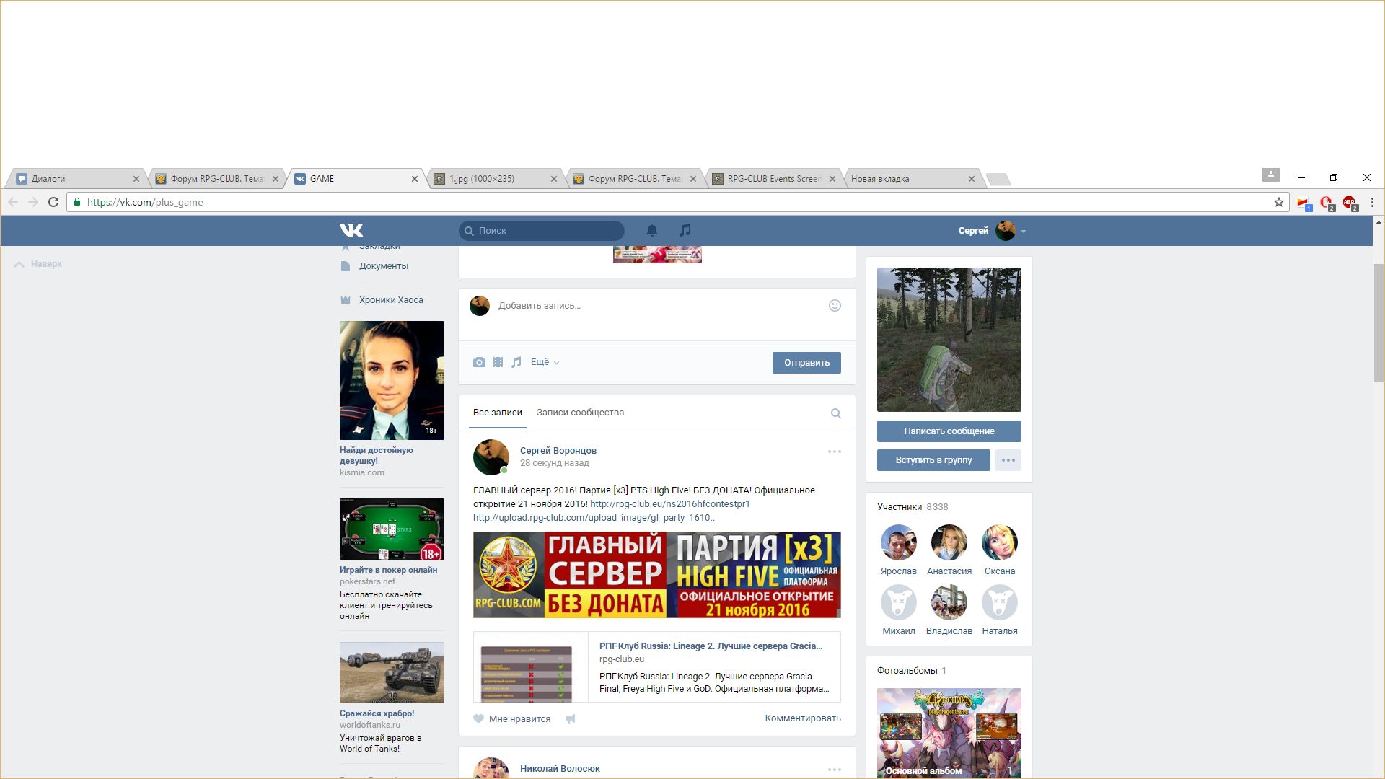This screenshot has height=779, width=1385.
Task: Open Хроники Хаоса sidebar link
Action: (391, 300)
